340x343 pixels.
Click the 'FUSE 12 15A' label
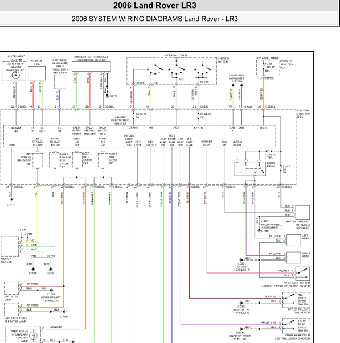click(270, 156)
